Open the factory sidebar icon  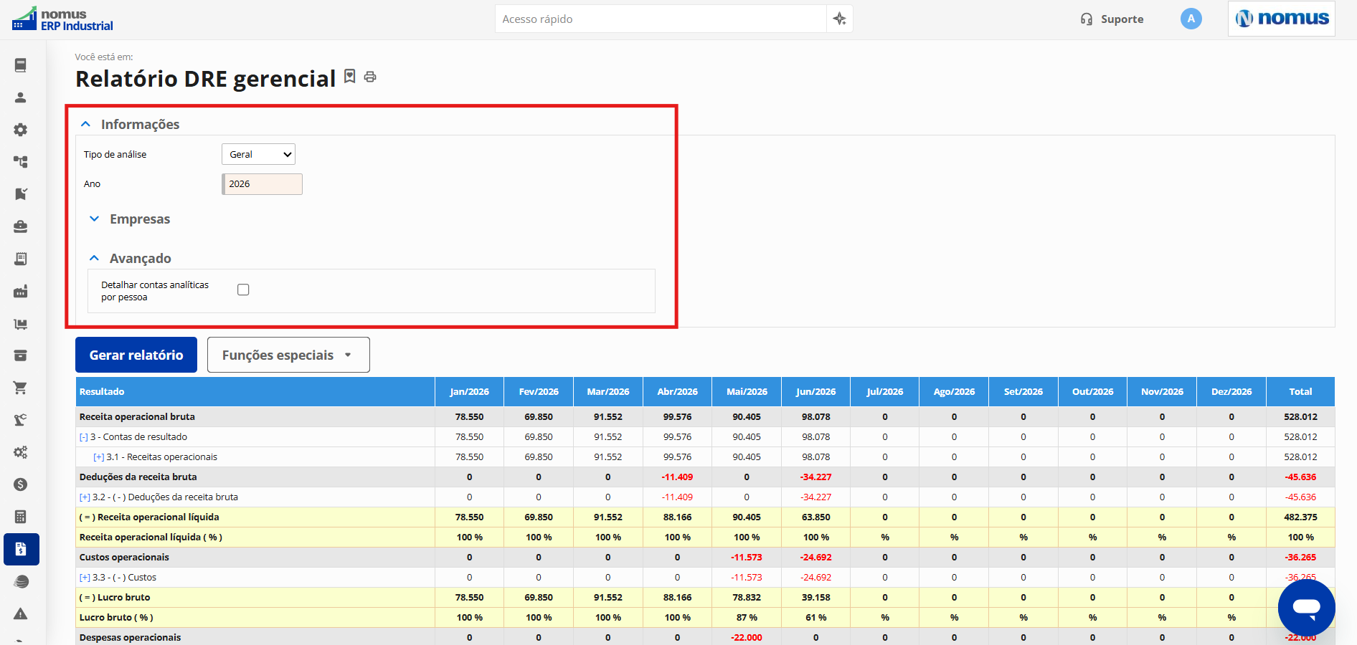tap(21, 291)
